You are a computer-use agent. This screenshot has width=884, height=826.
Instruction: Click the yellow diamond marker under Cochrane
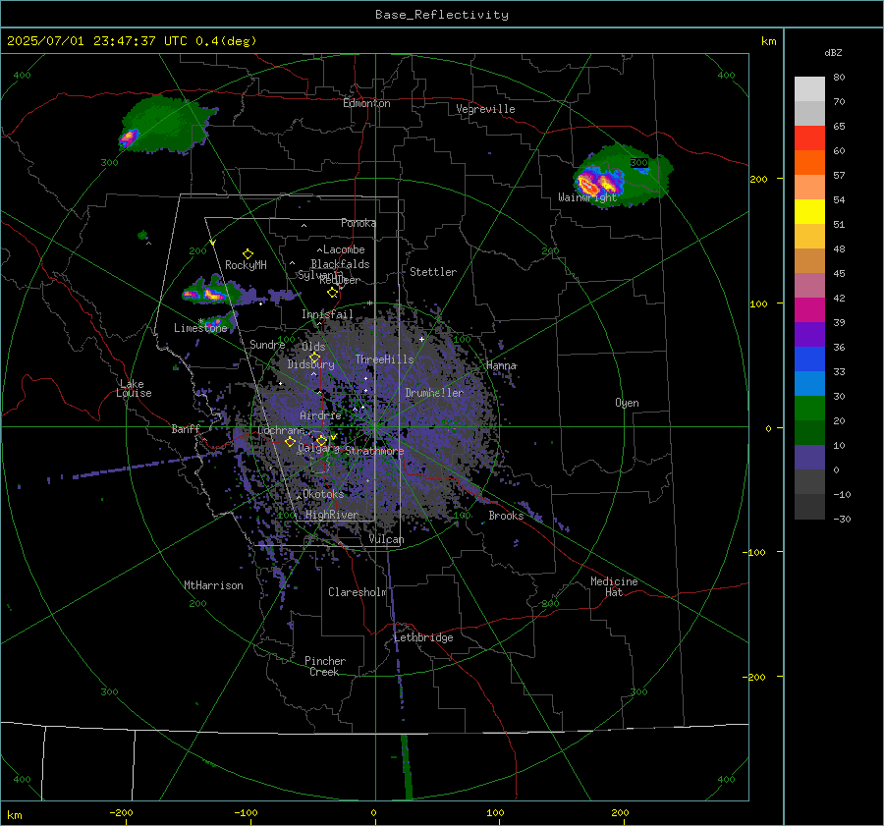pyautogui.click(x=290, y=441)
